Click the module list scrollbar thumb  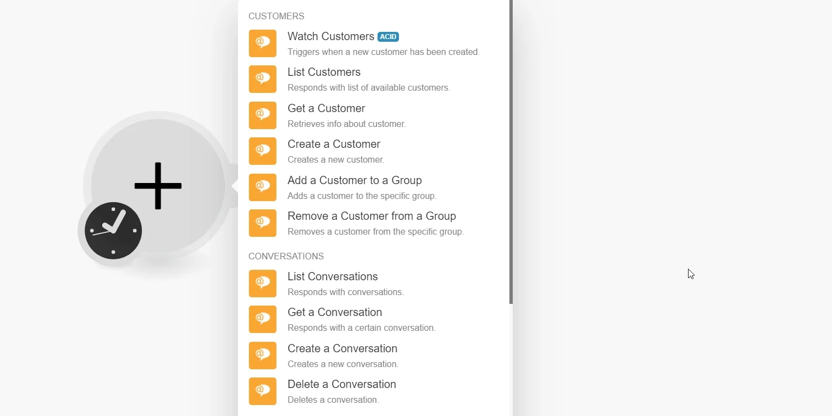(x=511, y=152)
